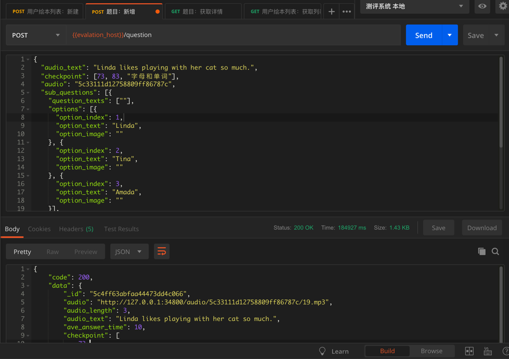The height and width of the screenshot is (359, 509).
Task: Open a new request tab with plus icon
Action: click(x=331, y=11)
